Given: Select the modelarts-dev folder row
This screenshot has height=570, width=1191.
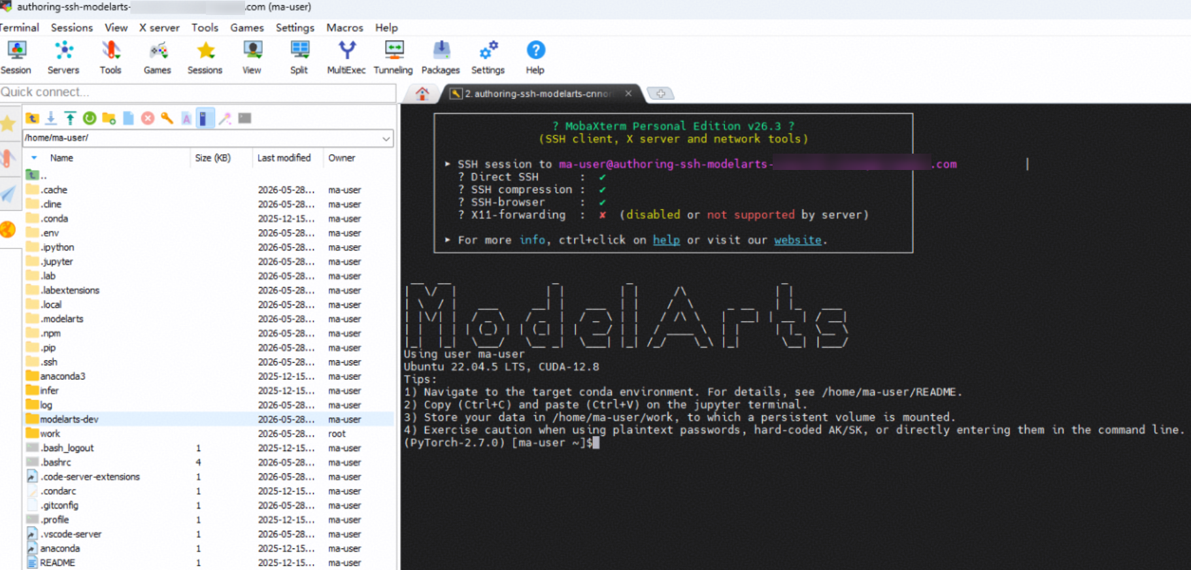Looking at the screenshot, I should coord(209,420).
